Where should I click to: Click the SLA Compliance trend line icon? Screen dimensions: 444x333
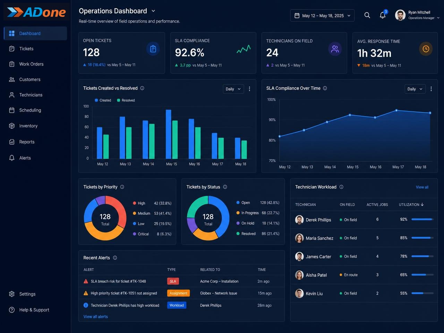tap(244, 49)
